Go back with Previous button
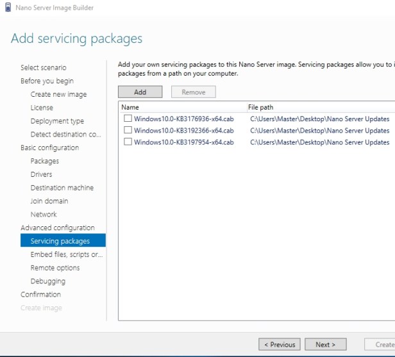Viewport: 395px width, 357px height. [280, 344]
